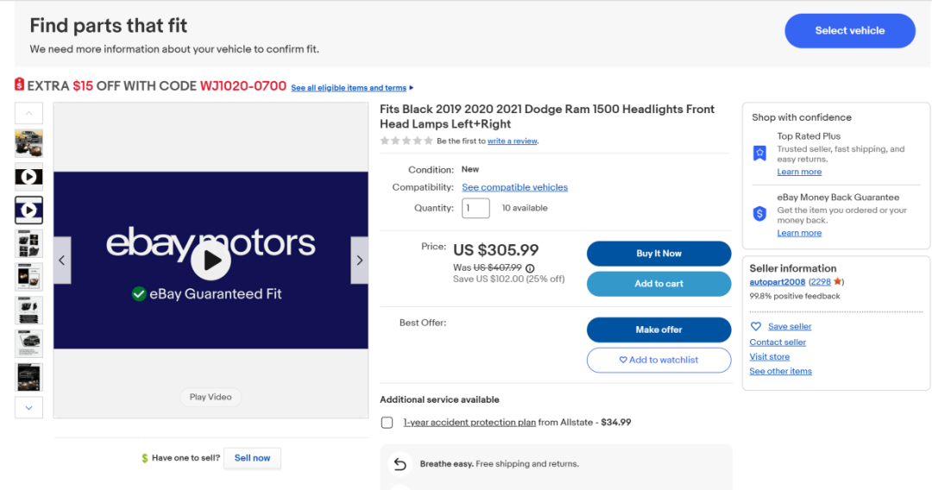Click the Quantity input field

pos(475,208)
